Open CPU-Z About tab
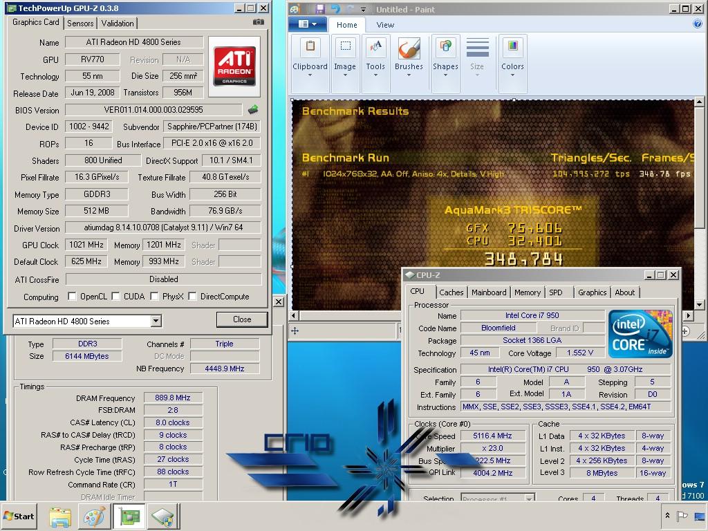 click(x=625, y=292)
